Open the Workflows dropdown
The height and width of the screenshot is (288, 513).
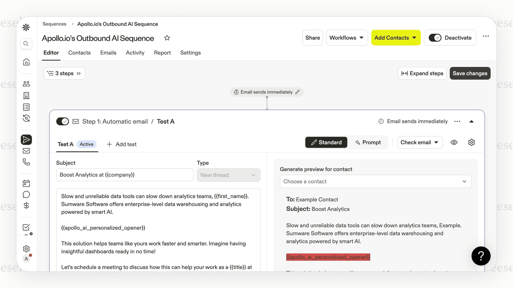pyautogui.click(x=347, y=37)
